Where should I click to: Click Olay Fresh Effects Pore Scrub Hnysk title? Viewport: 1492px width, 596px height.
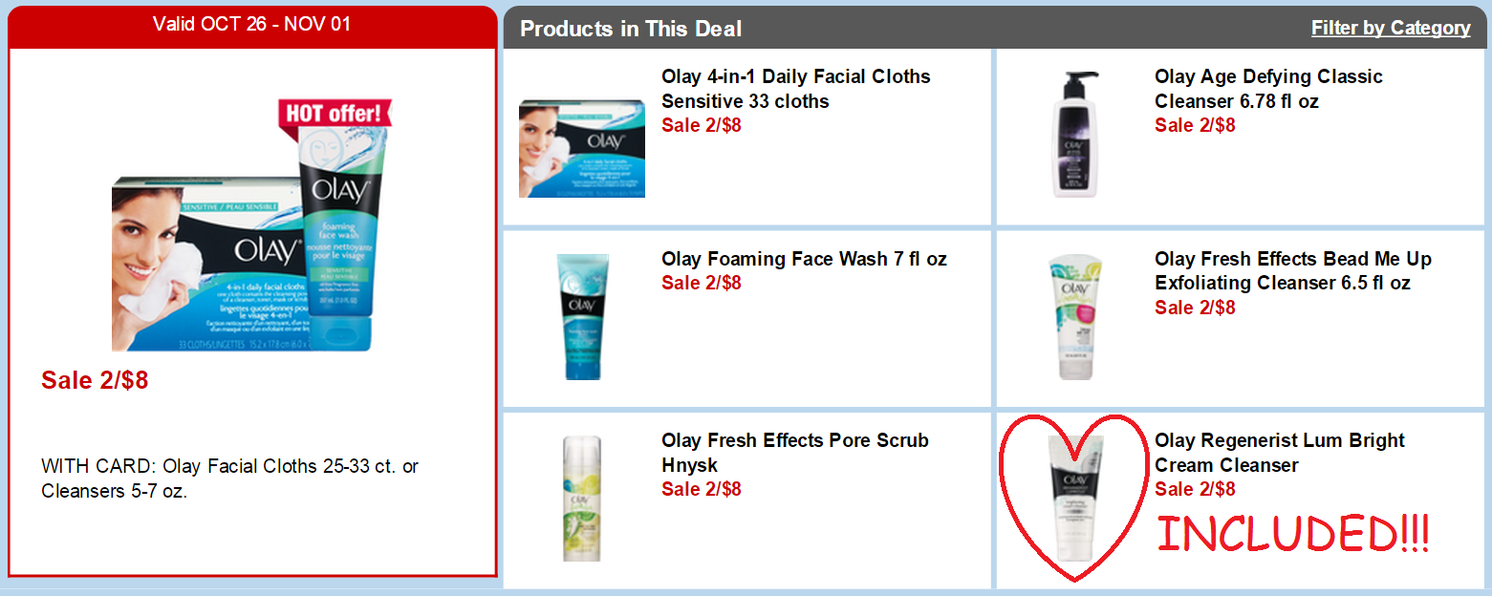pyautogui.click(x=794, y=453)
